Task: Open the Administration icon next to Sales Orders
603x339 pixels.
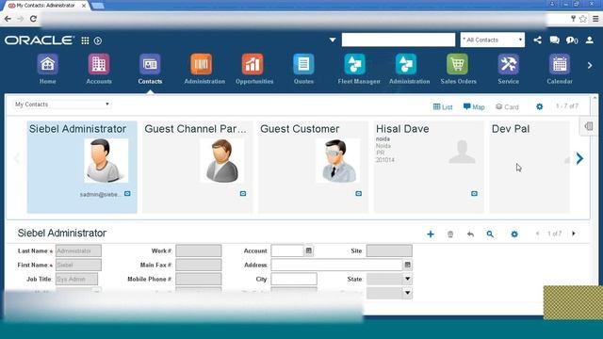Action: coord(406,64)
